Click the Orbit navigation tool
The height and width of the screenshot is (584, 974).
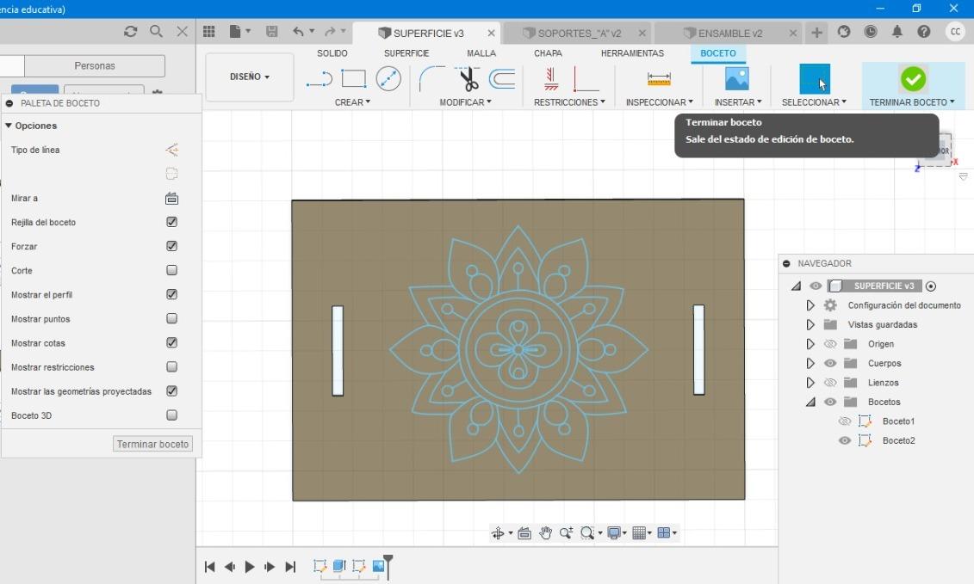(x=498, y=533)
